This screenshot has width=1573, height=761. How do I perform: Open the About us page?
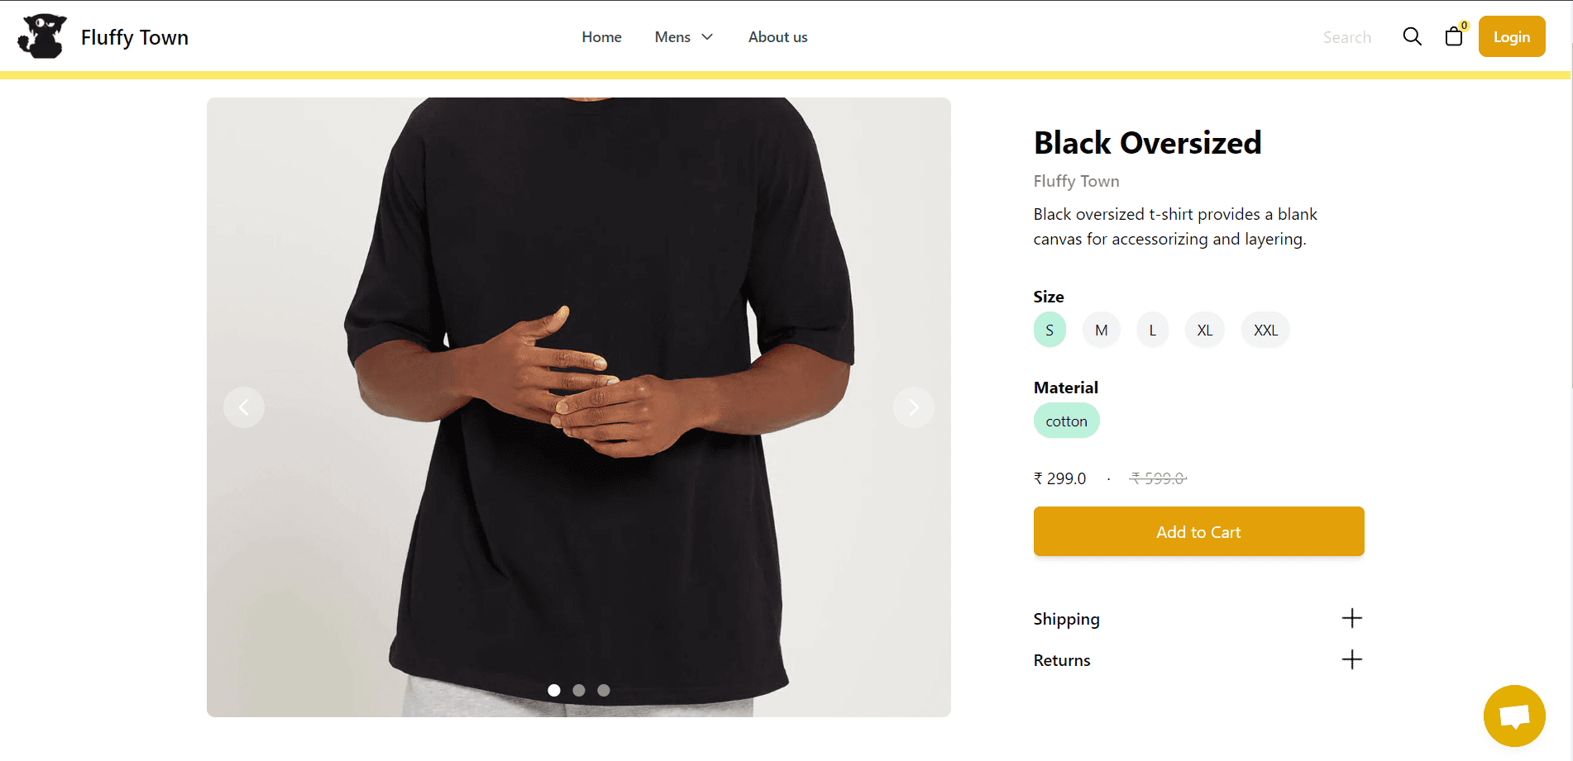(x=777, y=37)
